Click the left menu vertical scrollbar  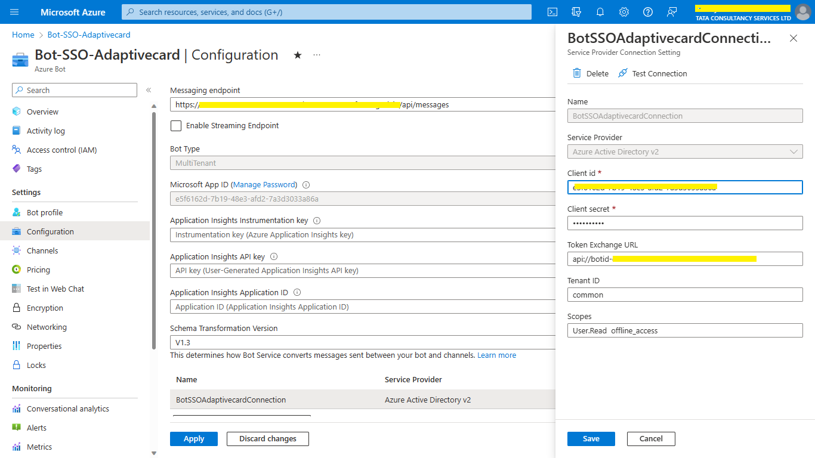pyautogui.click(x=155, y=230)
